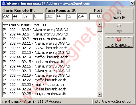Click start IP third octet field 32
Image resolution: width=136 pixels, height=105 pixels.
(28, 16)
